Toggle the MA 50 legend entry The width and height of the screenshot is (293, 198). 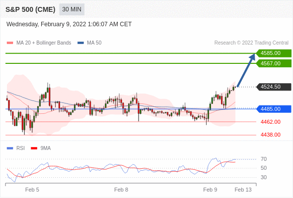point(89,43)
